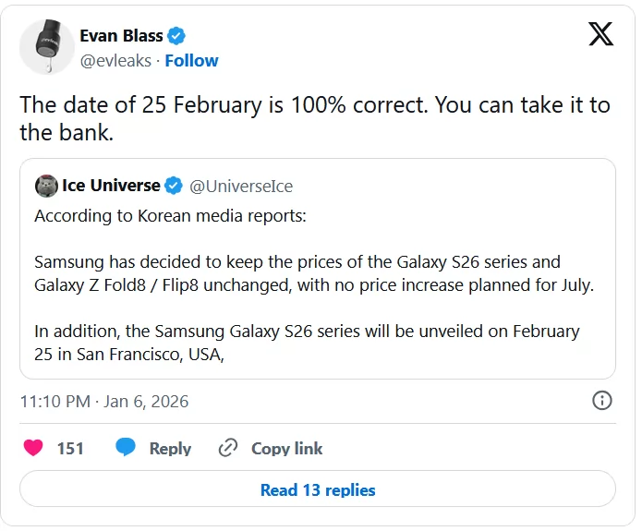642x531 pixels.
Task: Click the copy link chain icon
Action: click(x=228, y=448)
